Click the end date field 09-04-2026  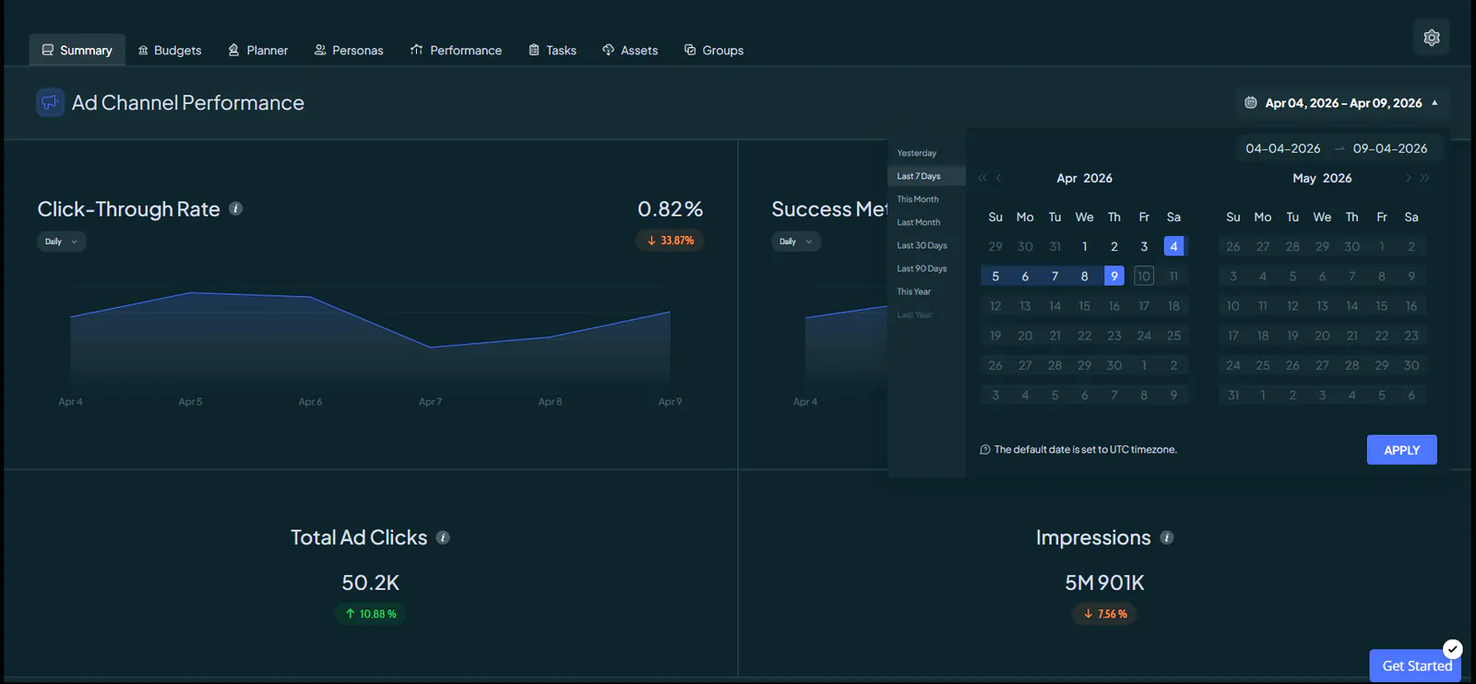tap(1390, 148)
